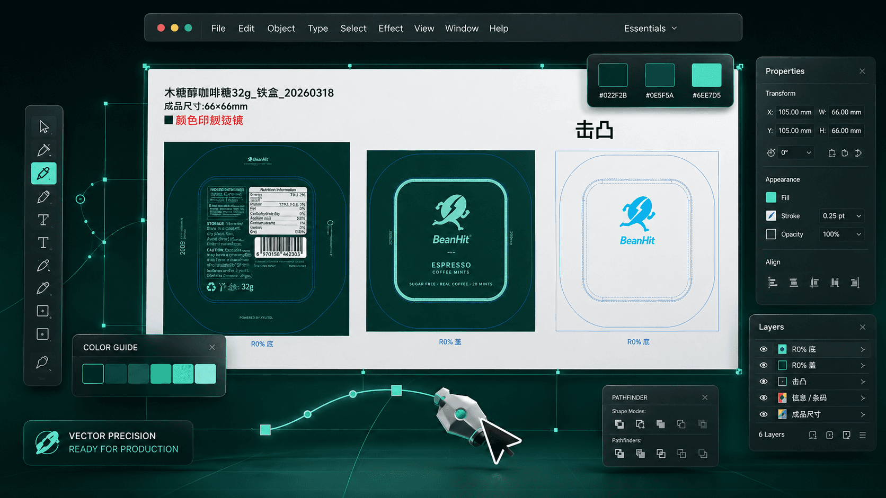Tick the Opacity checkbox in Appearance
The image size is (886, 498).
pos(771,234)
